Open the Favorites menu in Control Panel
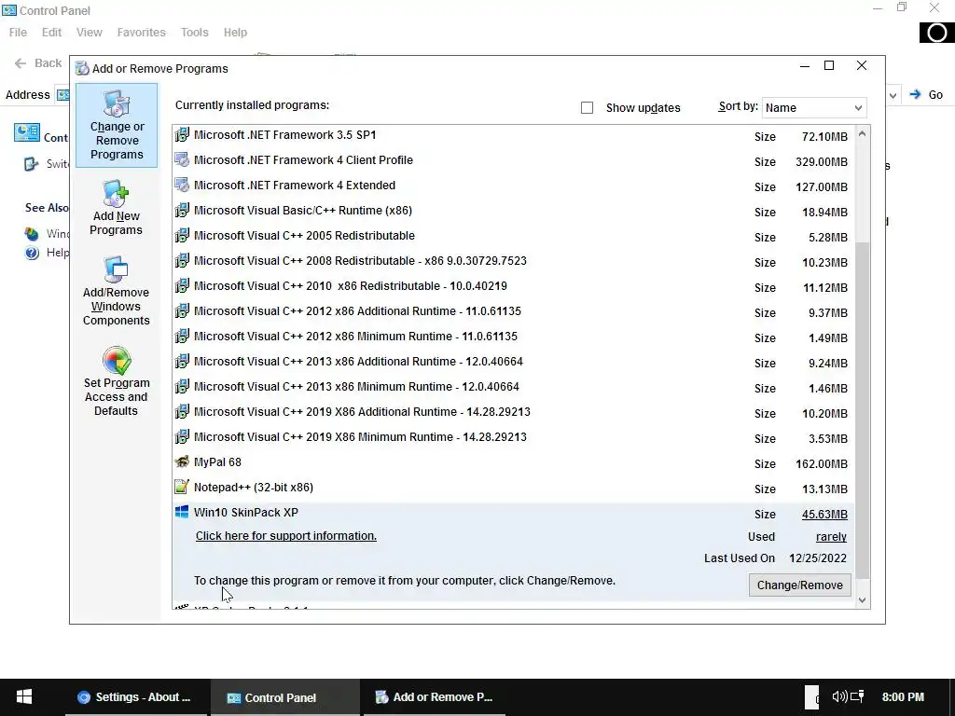Screen dimensions: 955x716 142,33
